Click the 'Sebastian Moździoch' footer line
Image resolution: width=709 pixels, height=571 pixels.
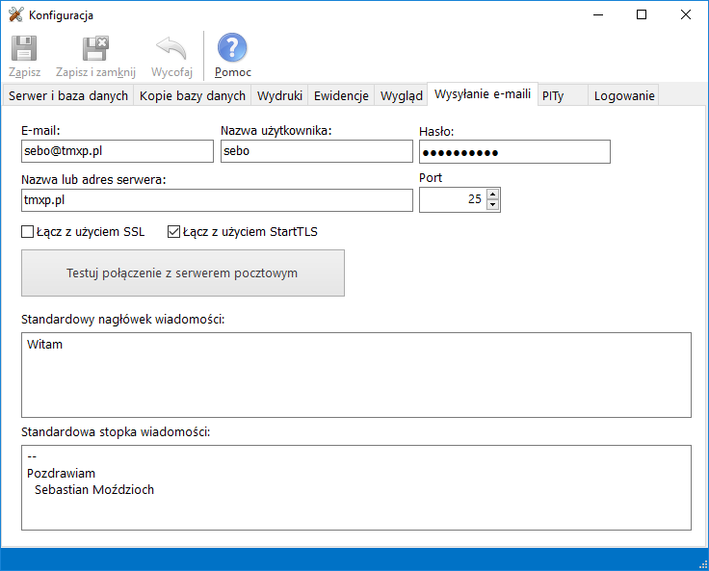point(94,489)
